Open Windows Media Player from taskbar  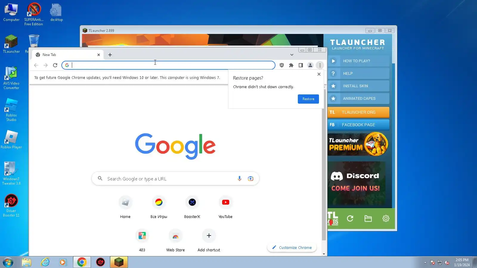click(63, 262)
